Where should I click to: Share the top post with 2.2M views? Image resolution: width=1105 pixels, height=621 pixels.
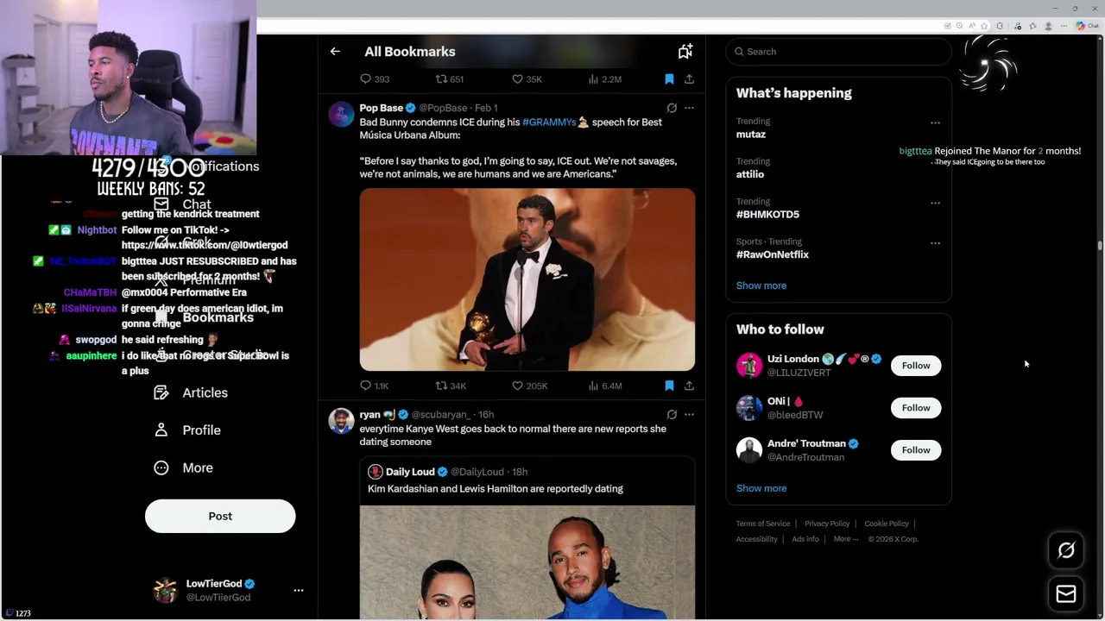click(689, 78)
